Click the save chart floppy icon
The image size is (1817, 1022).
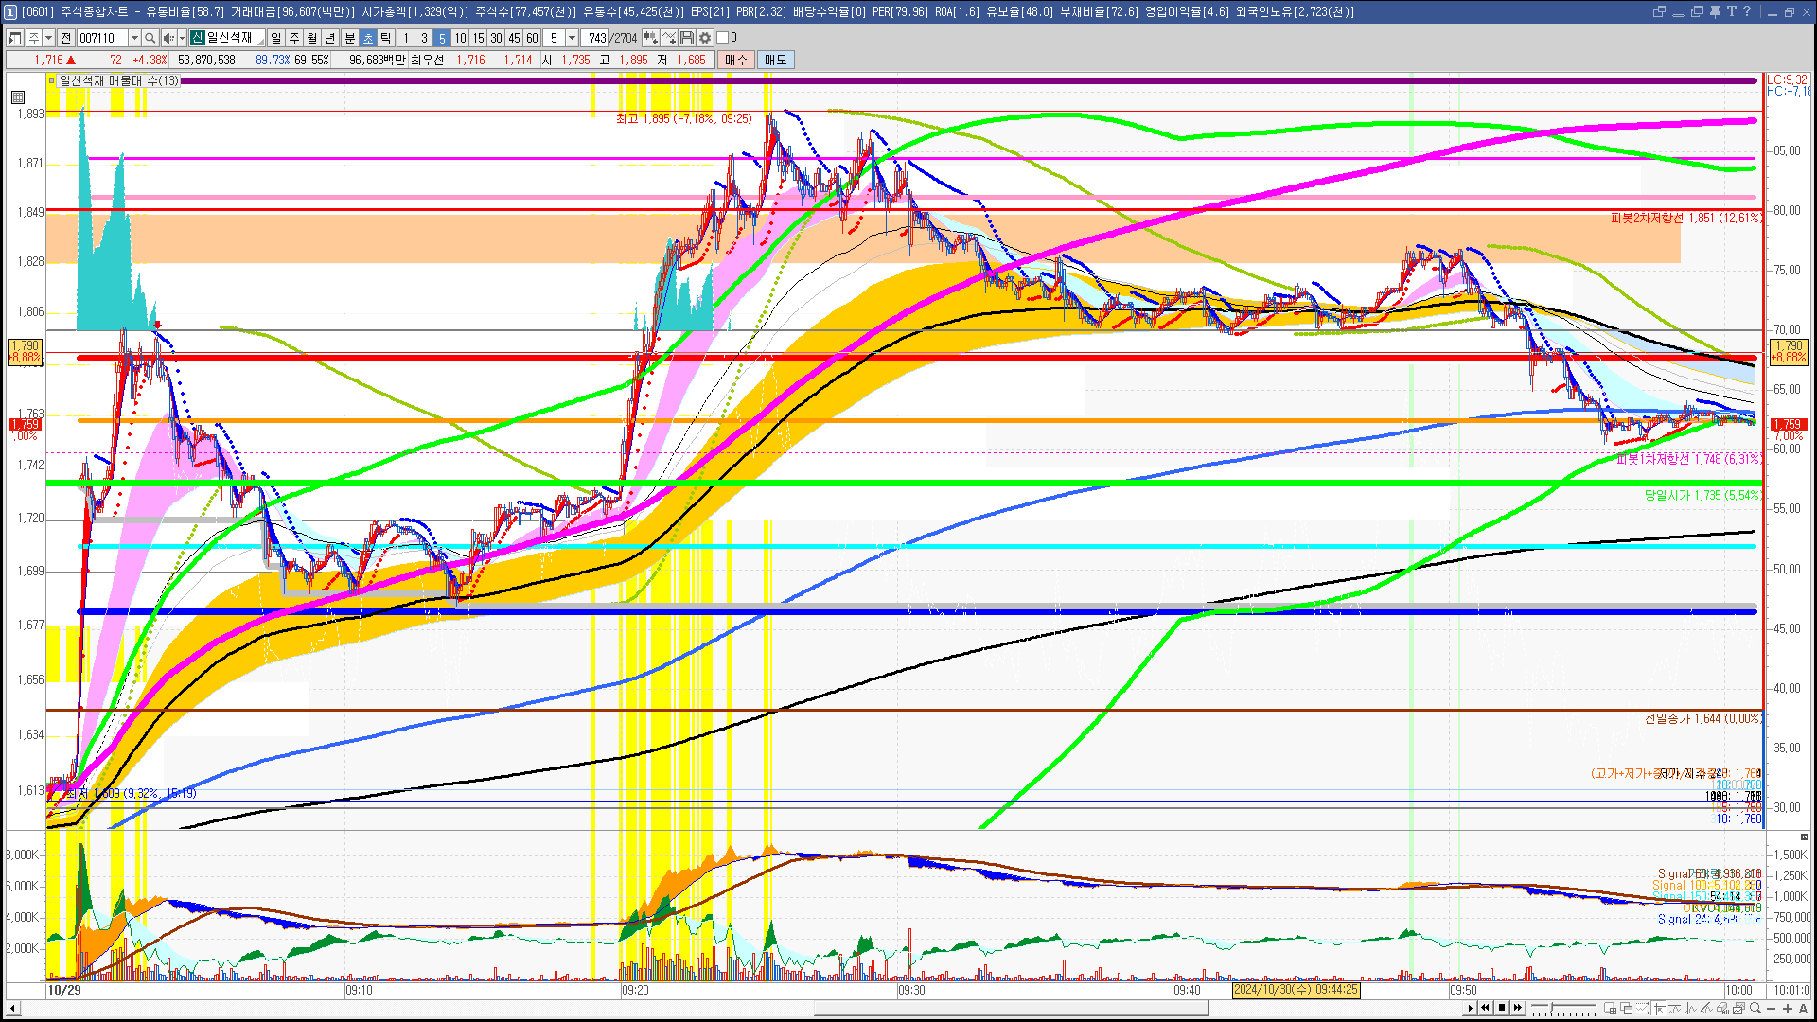pos(687,38)
